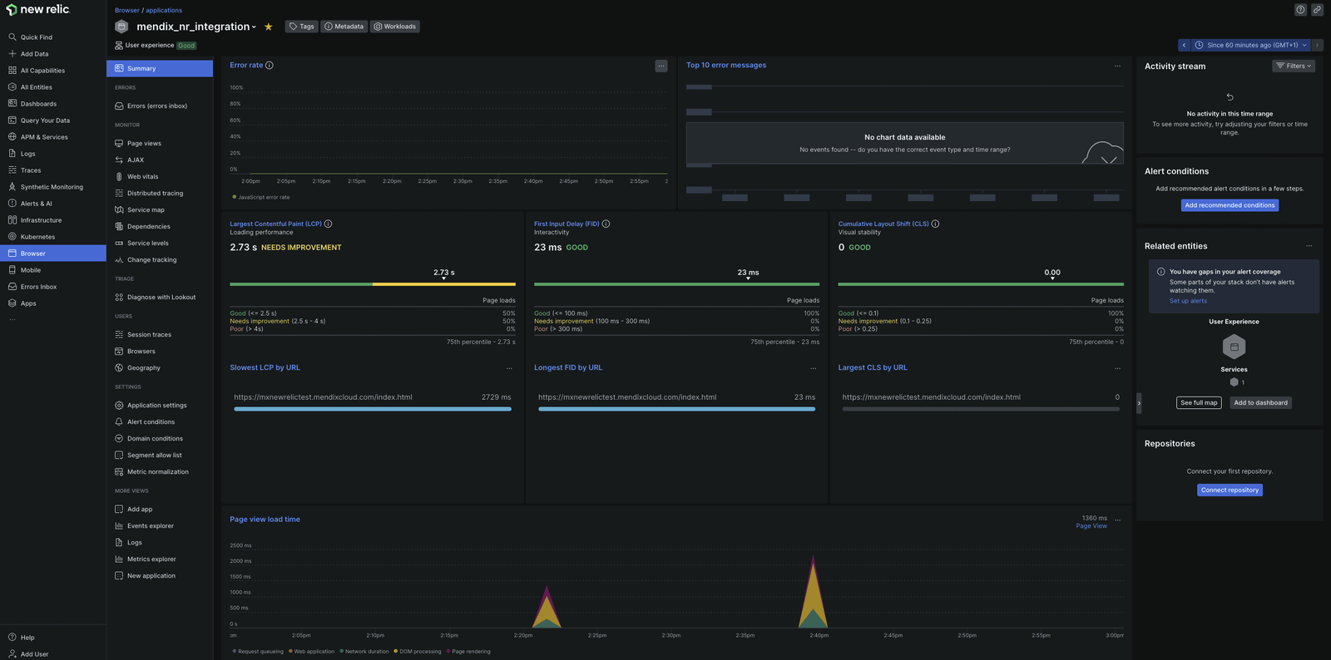Open Geography under Users section

coord(143,368)
